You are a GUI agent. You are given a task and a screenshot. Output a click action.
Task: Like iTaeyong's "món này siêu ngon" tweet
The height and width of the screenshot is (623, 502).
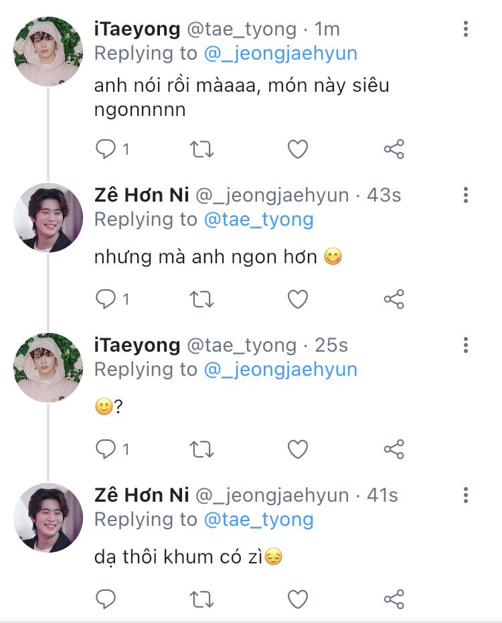[x=297, y=149]
